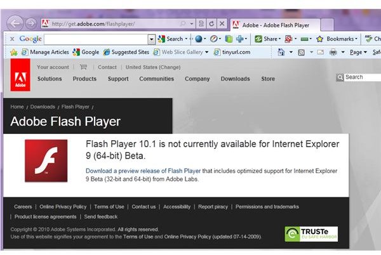Click the ABC spell check icon
Image resolution: width=381 pixels, height=255 pixels.
(368, 38)
